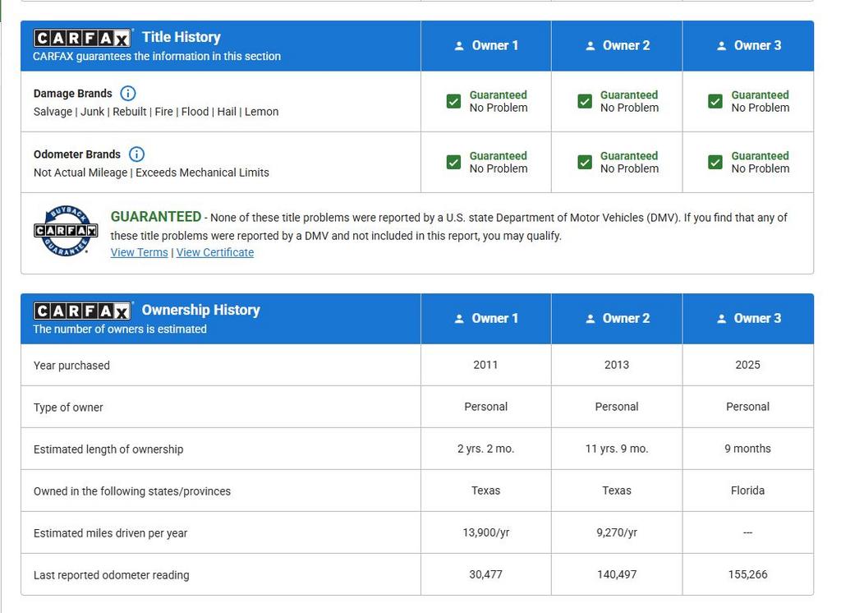The image size is (841, 613).
Task: Select Owner 1 column header in Ownership History
Action: pos(486,319)
